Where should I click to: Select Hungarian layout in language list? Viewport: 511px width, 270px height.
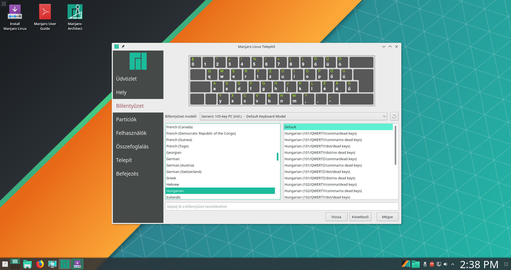[x=220, y=191]
